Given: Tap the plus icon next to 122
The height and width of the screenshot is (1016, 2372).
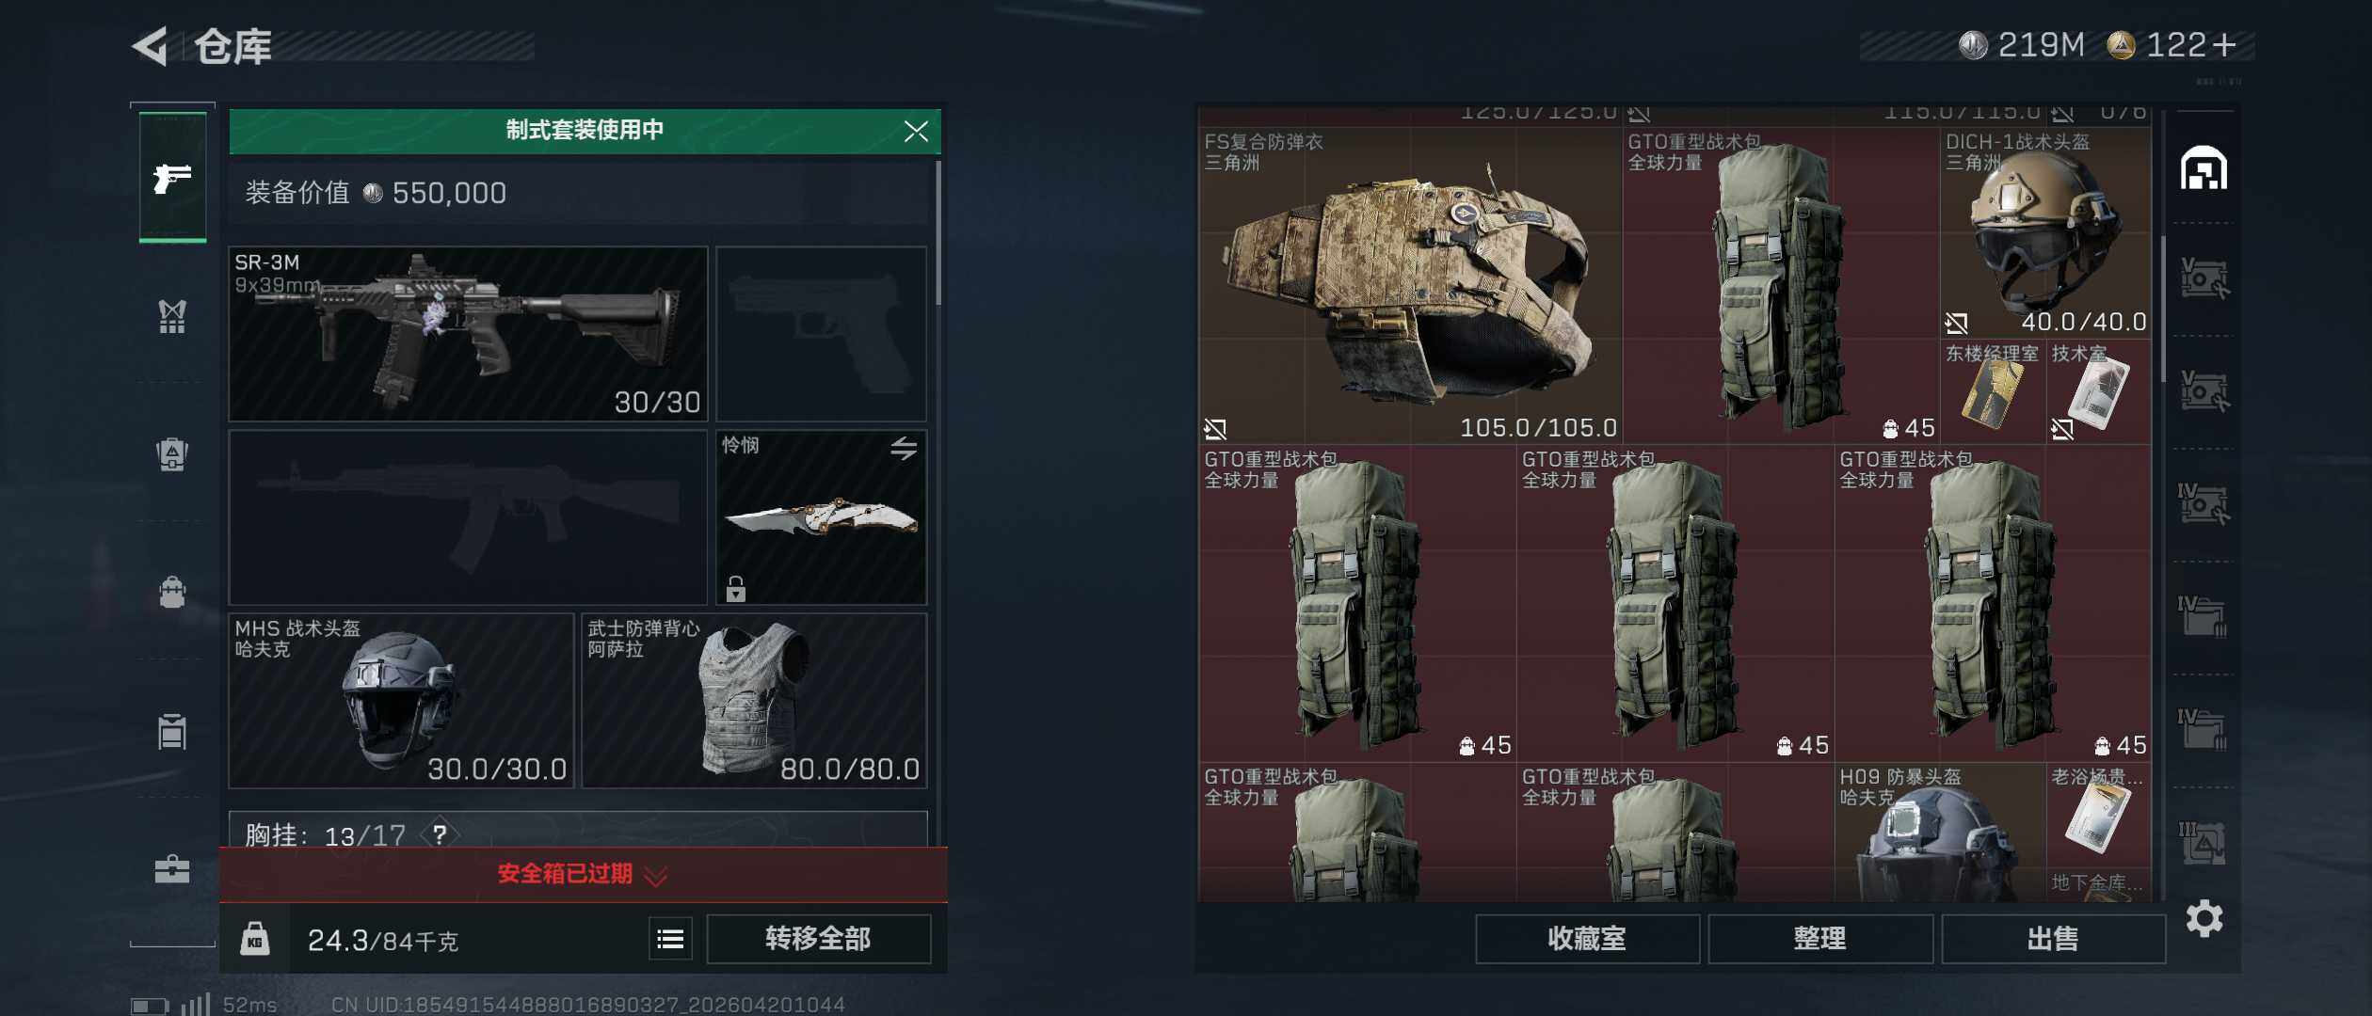Looking at the screenshot, I should [x=2224, y=45].
